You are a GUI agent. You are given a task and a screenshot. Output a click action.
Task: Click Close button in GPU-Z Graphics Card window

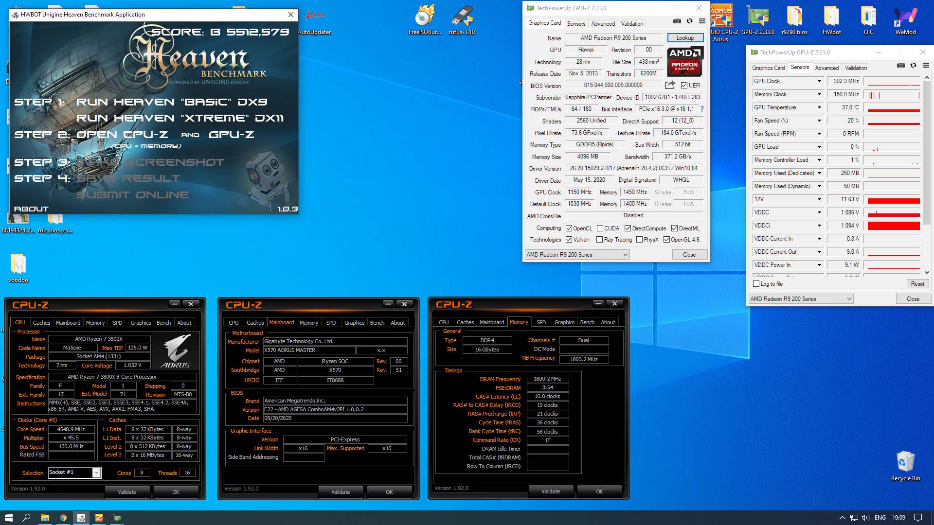click(x=689, y=254)
